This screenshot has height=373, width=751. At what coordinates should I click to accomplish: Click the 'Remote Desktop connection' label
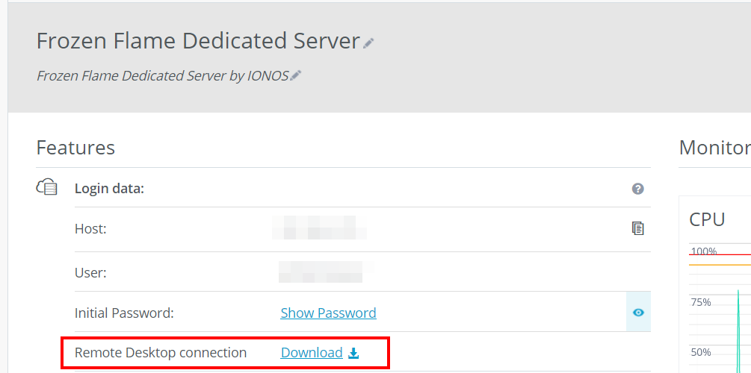(161, 353)
